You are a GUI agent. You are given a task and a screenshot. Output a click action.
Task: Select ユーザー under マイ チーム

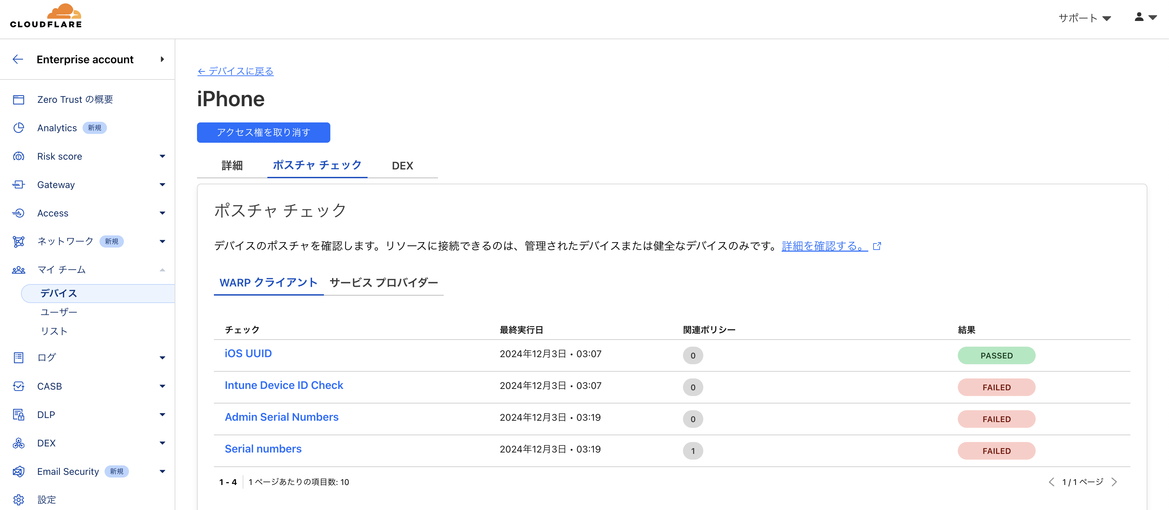(59, 312)
